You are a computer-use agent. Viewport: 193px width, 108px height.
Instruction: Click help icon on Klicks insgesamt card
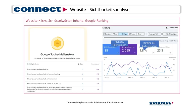[x=118, y=53]
